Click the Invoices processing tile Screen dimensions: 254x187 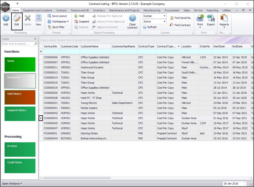click(20, 149)
